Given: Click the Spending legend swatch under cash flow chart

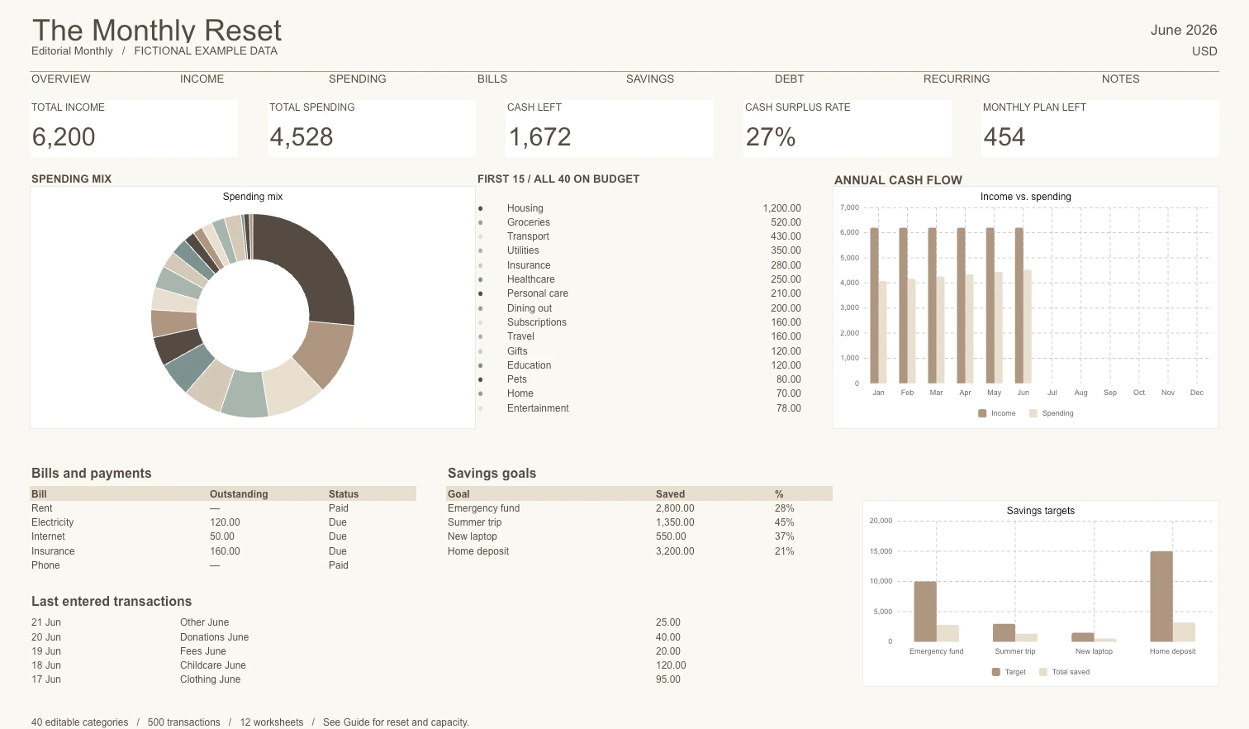Looking at the screenshot, I should pos(1033,413).
